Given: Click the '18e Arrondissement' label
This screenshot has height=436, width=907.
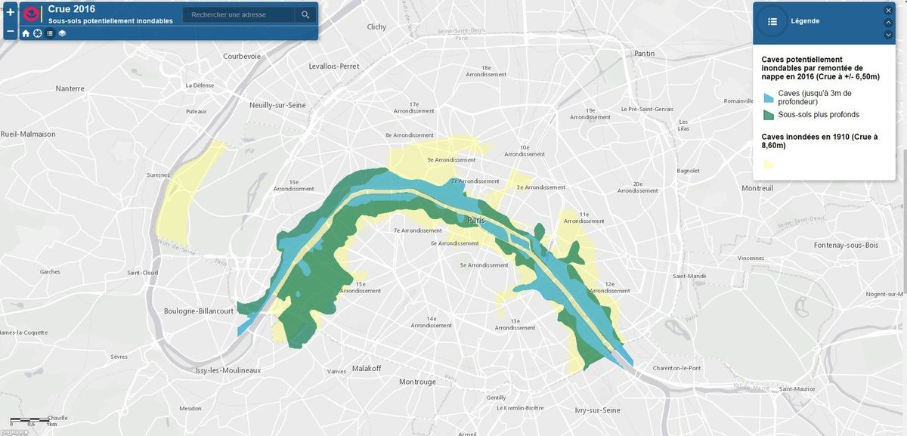Looking at the screenshot, I should (x=486, y=71).
